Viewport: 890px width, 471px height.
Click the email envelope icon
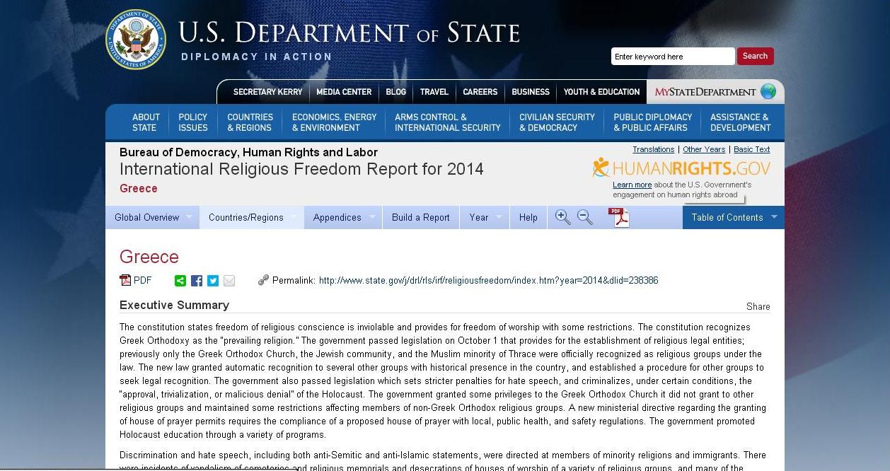pos(229,281)
